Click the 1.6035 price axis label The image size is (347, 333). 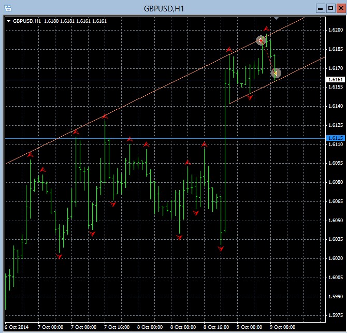pos(336,239)
